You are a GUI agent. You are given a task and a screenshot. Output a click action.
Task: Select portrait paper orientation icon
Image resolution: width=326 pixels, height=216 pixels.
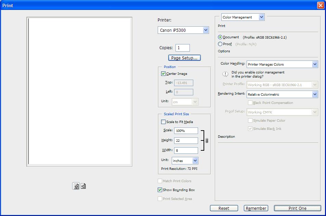[76, 186]
